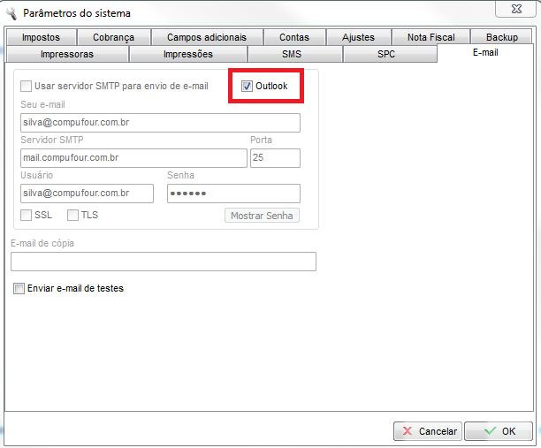Click the Servidor SMTP input field
The width and height of the screenshot is (541, 448).
pos(133,158)
